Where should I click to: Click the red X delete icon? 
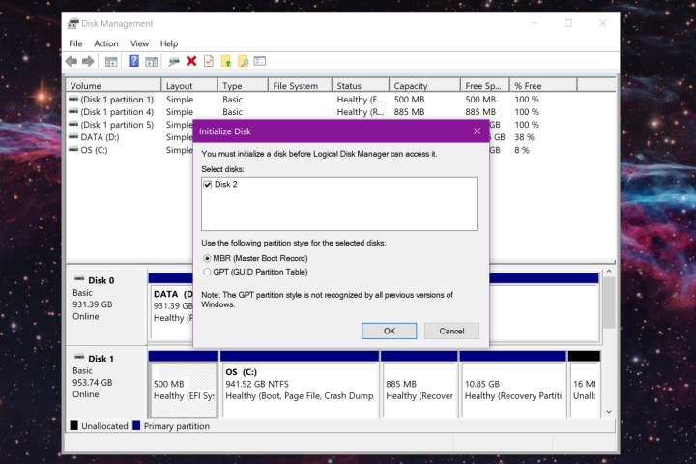click(191, 61)
